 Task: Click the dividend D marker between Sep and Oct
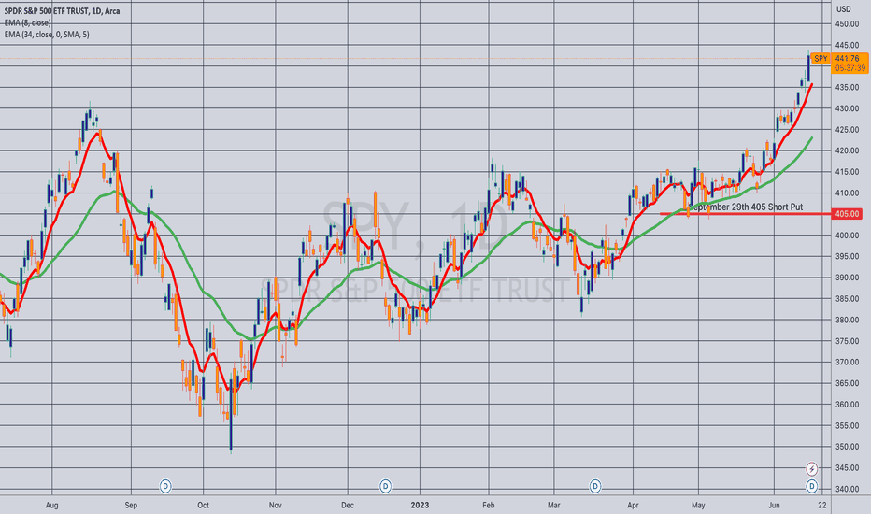pyautogui.click(x=165, y=486)
